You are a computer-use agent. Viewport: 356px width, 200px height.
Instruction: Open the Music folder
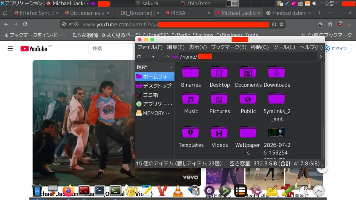click(x=191, y=99)
